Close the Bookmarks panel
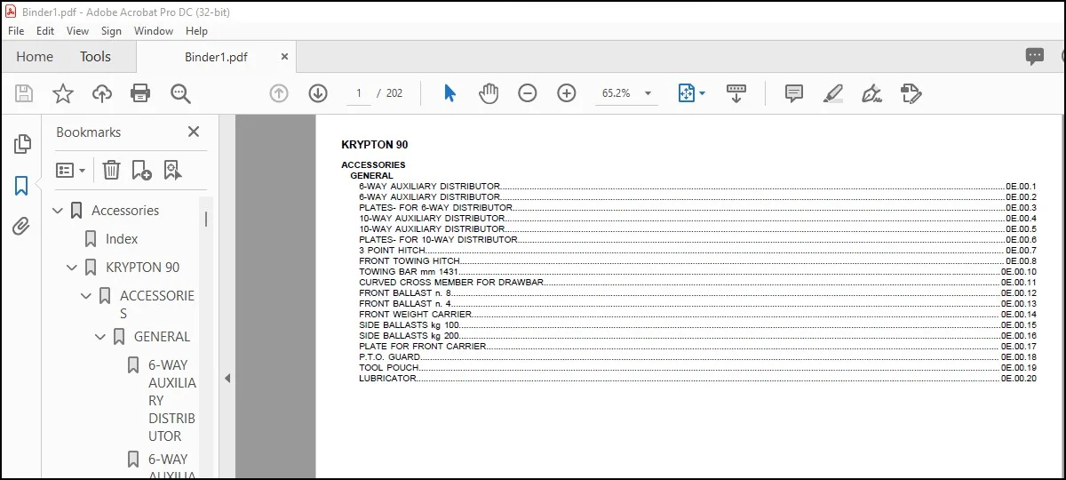 (x=194, y=132)
